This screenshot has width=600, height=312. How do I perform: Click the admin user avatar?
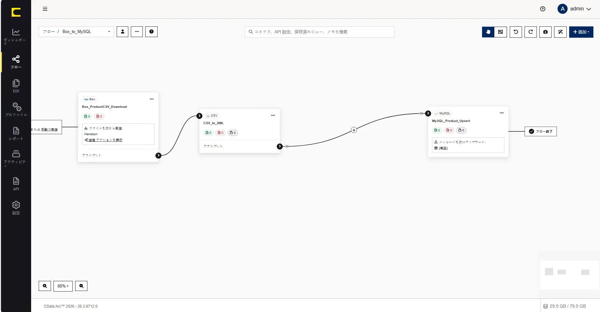562,9
